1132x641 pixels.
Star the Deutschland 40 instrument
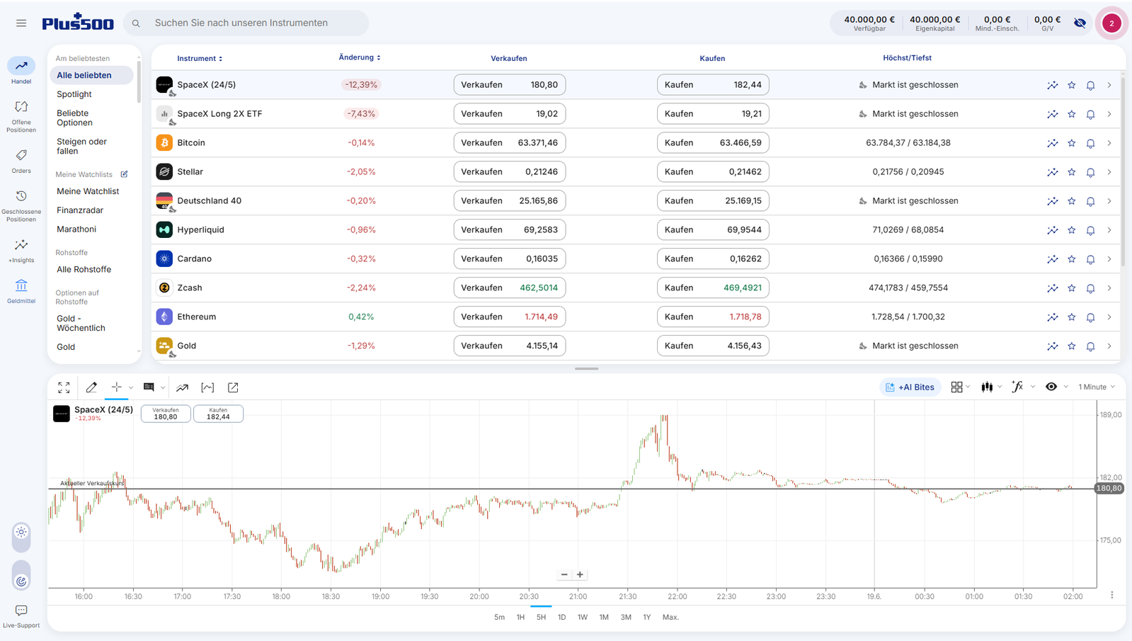click(1072, 201)
